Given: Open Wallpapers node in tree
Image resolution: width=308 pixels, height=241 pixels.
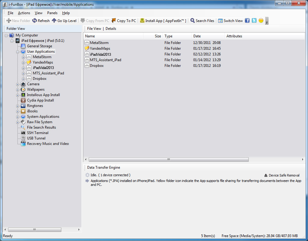Looking at the screenshot, I should click(36, 89).
